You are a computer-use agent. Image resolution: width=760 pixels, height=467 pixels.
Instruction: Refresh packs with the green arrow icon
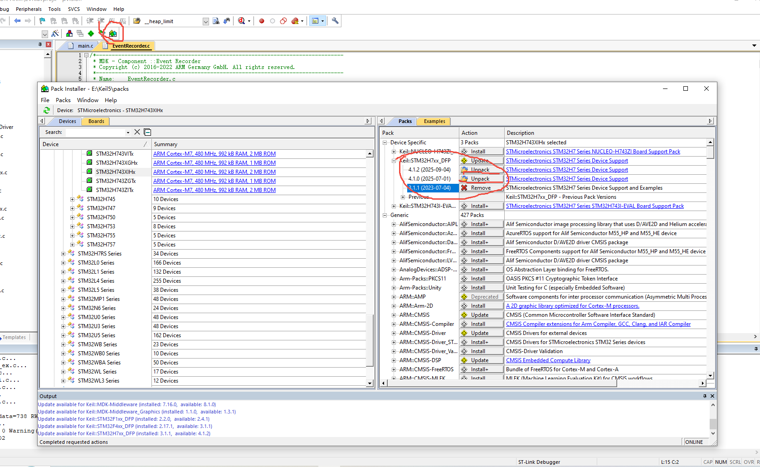pyautogui.click(x=46, y=110)
